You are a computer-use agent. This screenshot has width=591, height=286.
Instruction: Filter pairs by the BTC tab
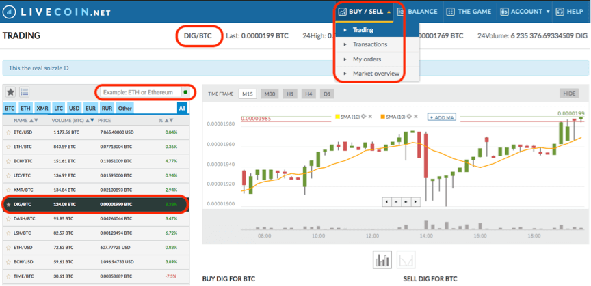(x=10, y=109)
